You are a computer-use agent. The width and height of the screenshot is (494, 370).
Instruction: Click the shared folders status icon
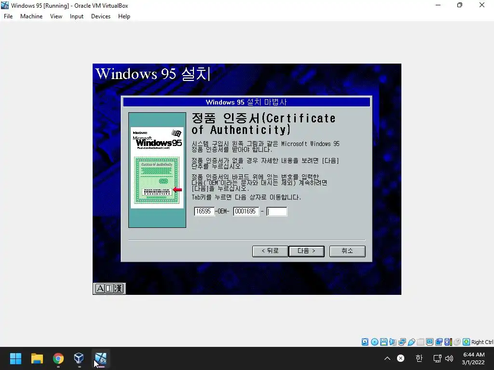click(420, 342)
